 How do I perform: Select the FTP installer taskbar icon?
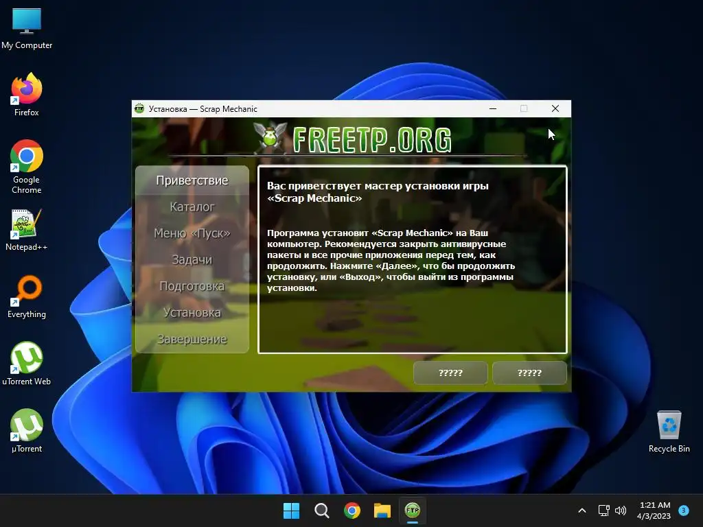tap(413, 511)
